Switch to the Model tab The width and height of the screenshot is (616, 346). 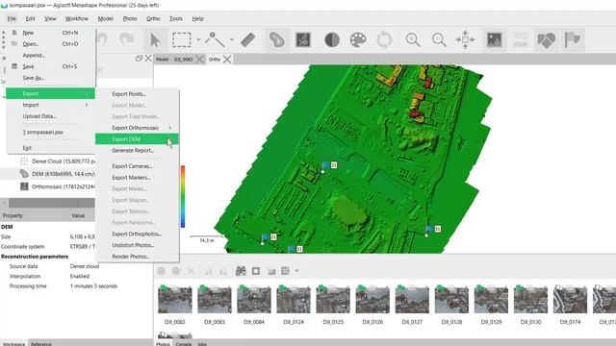pos(162,60)
